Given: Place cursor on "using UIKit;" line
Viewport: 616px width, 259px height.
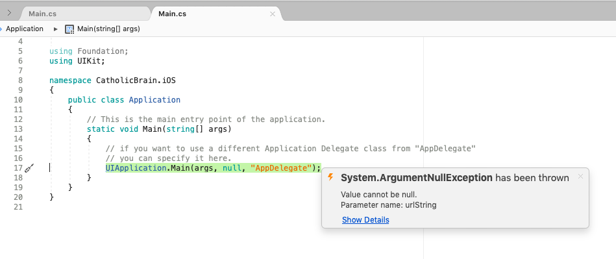Looking at the screenshot, I should (x=77, y=61).
